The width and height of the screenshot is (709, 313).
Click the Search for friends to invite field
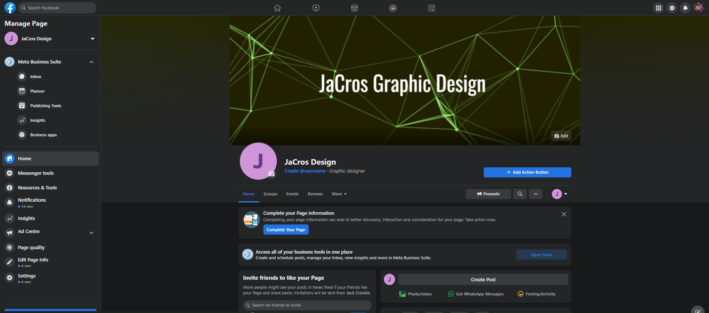(x=307, y=305)
